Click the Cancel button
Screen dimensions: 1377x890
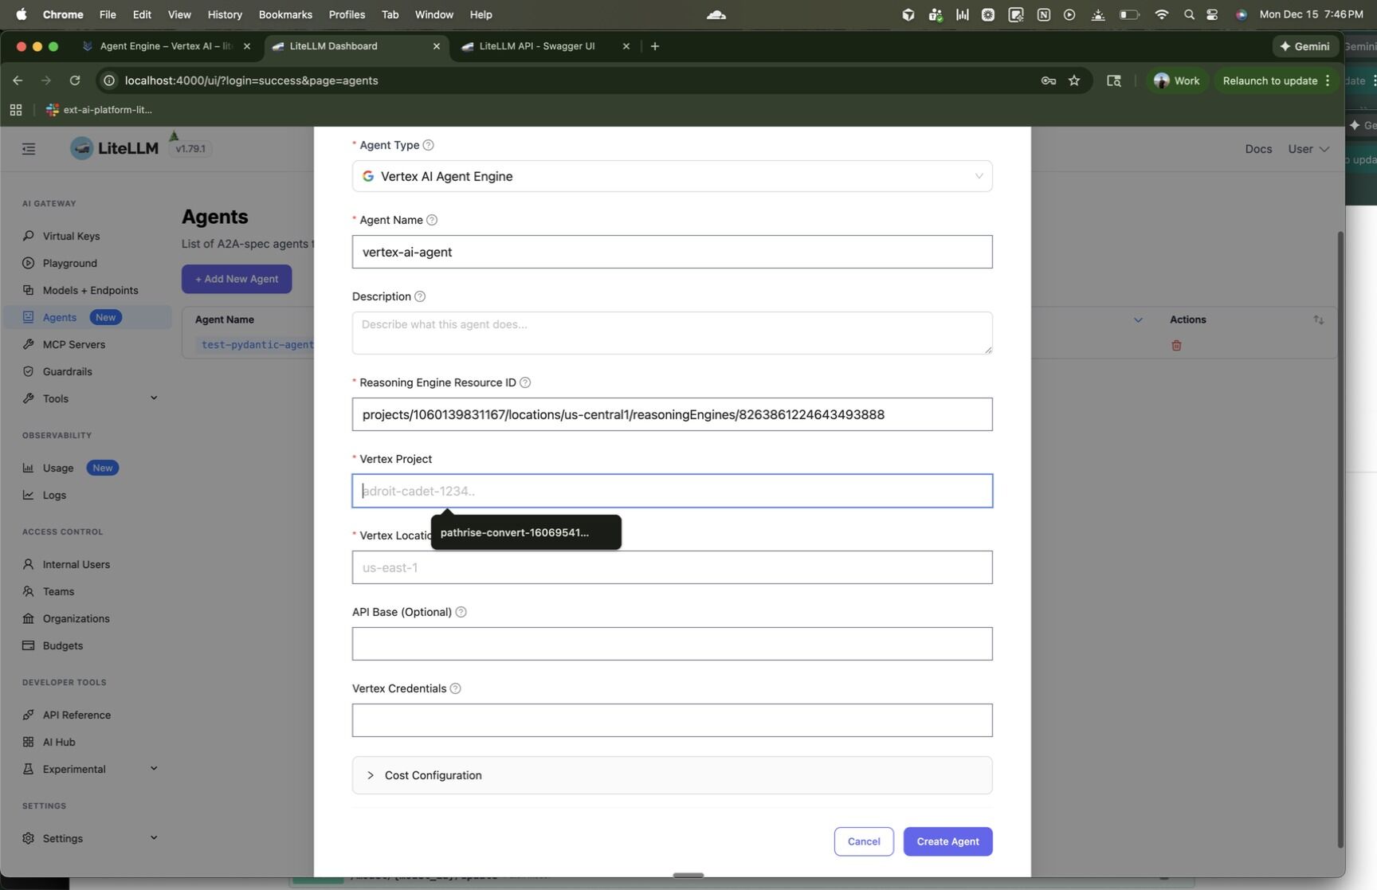tap(864, 841)
